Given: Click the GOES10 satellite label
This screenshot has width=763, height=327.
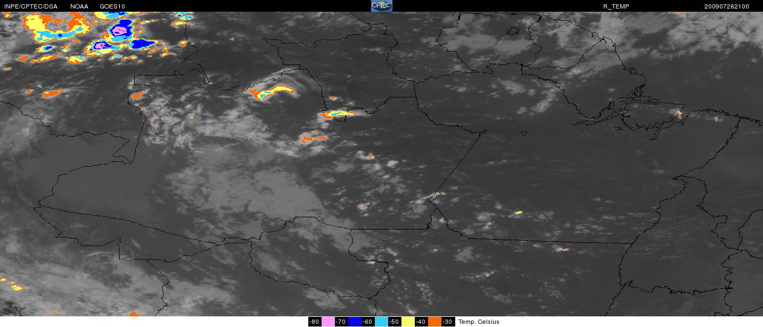Looking at the screenshot, I should [x=112, y=6].
